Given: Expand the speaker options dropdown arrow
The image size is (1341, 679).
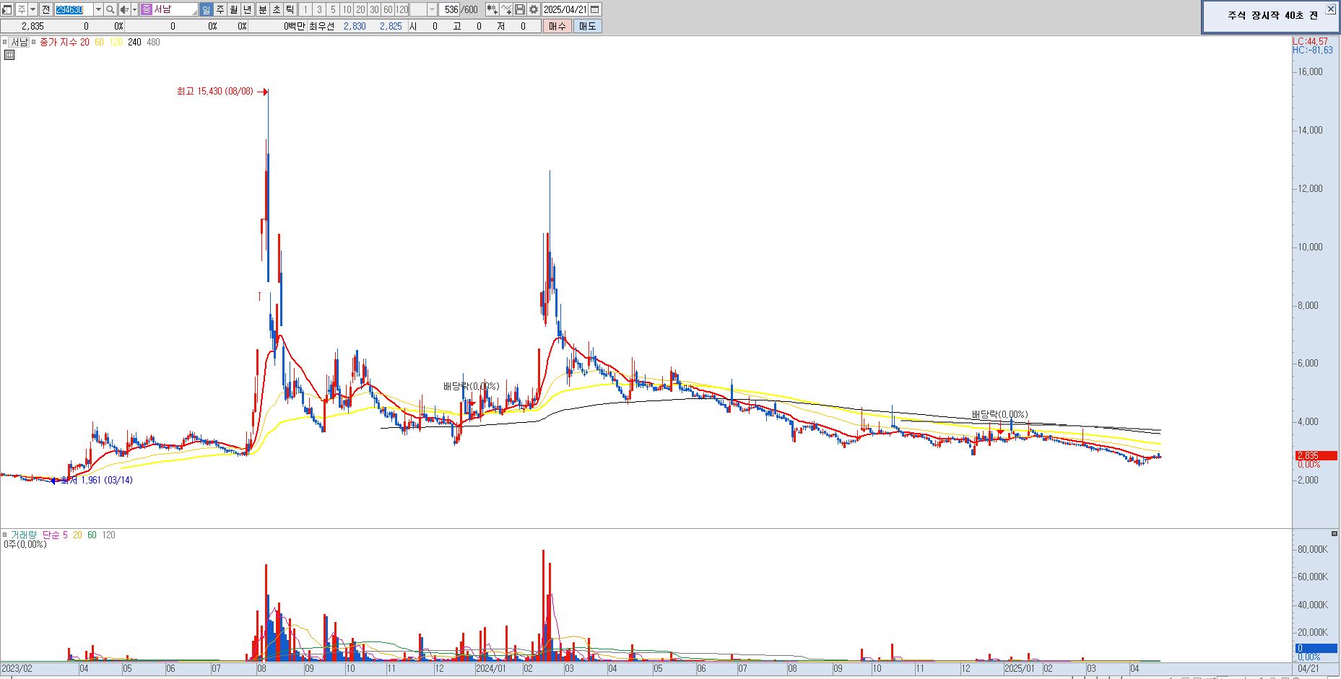Looking at the screenshot, I should coord(134,9).
